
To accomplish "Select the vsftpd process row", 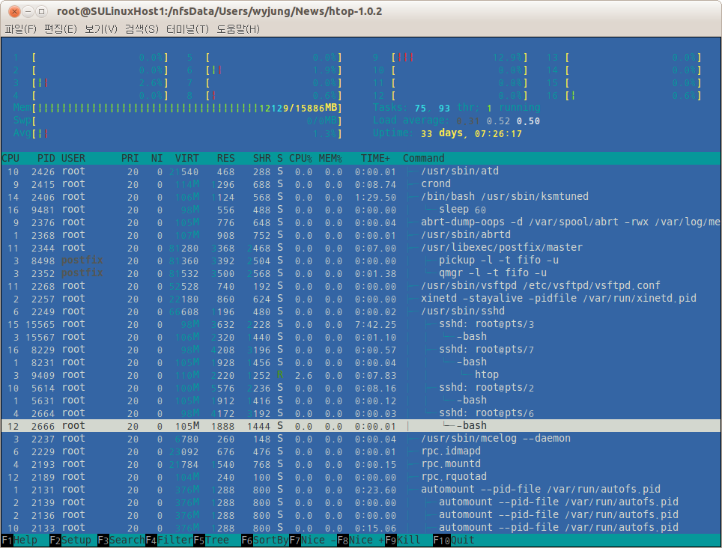I will pyautogui.click(x=361, y=286).
